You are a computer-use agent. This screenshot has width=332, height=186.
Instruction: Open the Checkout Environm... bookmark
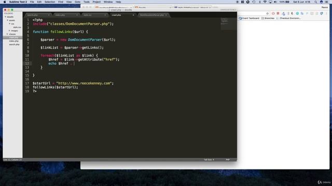(288, 19)
